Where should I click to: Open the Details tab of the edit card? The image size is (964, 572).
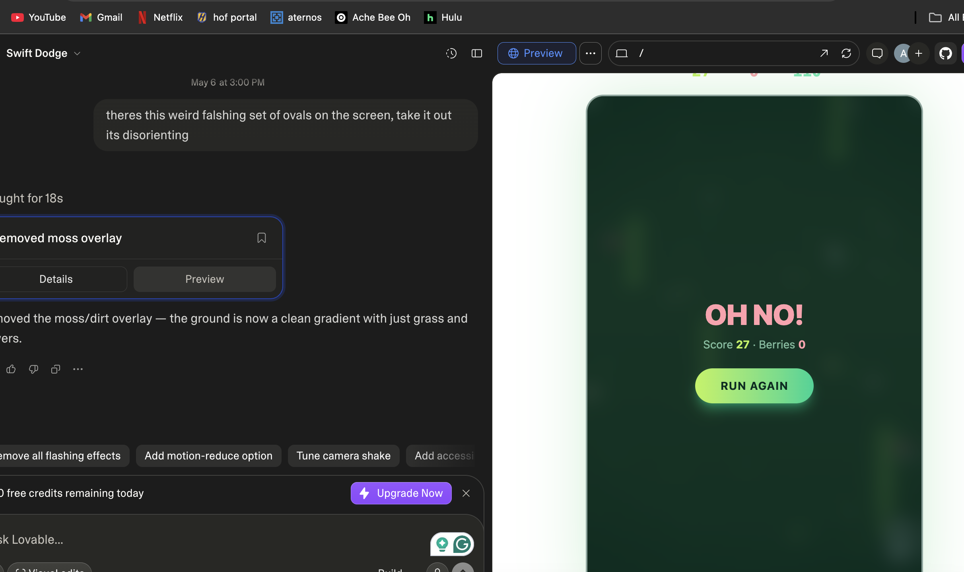click(x=56, y=279)
